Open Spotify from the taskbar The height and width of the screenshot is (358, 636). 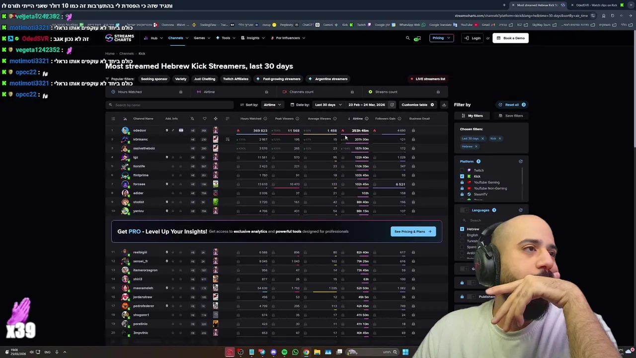(284, 352)
